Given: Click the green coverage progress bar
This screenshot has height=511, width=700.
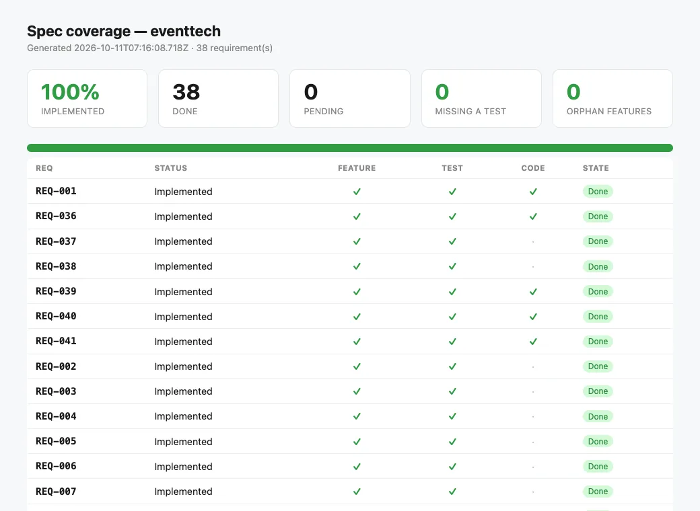Looking at the screenshot, I should coord(350,148).
